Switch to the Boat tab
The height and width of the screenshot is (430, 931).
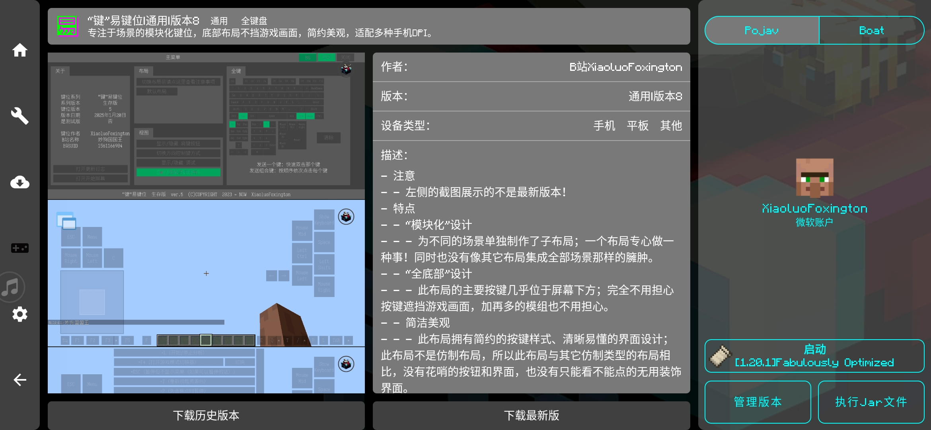871,30
